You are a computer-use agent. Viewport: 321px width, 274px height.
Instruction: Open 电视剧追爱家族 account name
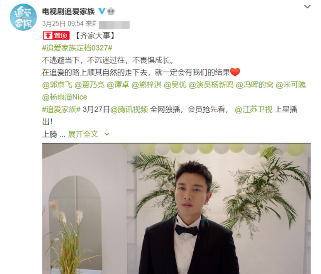click(x=68, y=11)
